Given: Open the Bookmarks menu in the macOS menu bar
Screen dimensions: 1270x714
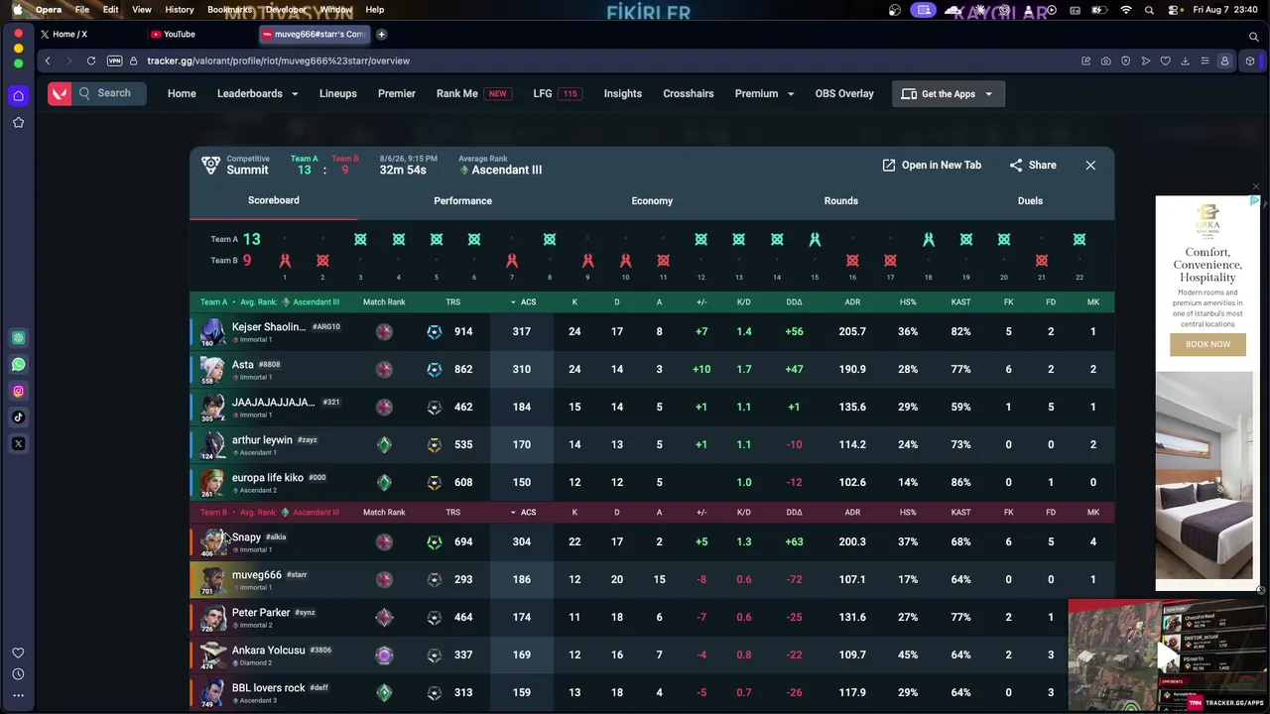Looking at the screenshot, I should coord(230,9).
